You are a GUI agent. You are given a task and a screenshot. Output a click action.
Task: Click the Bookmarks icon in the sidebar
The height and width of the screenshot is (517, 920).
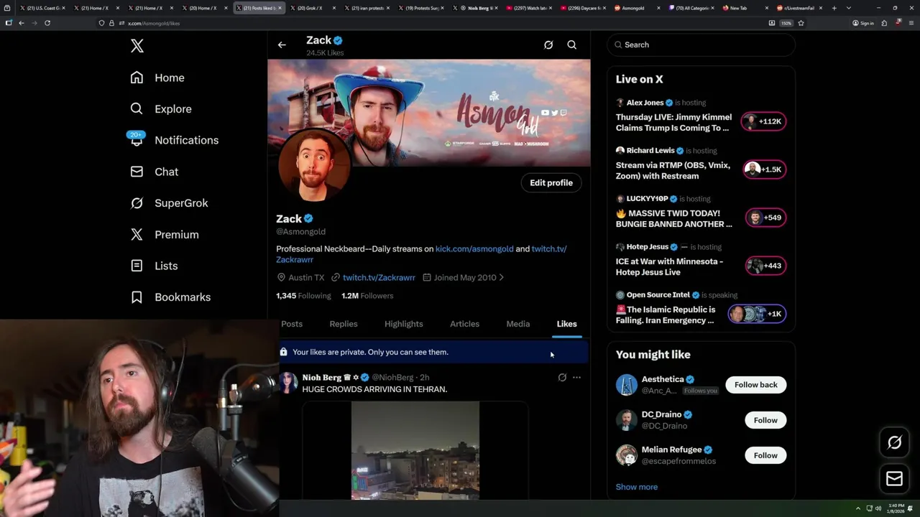pyautogui.click(x=137, y=297)
